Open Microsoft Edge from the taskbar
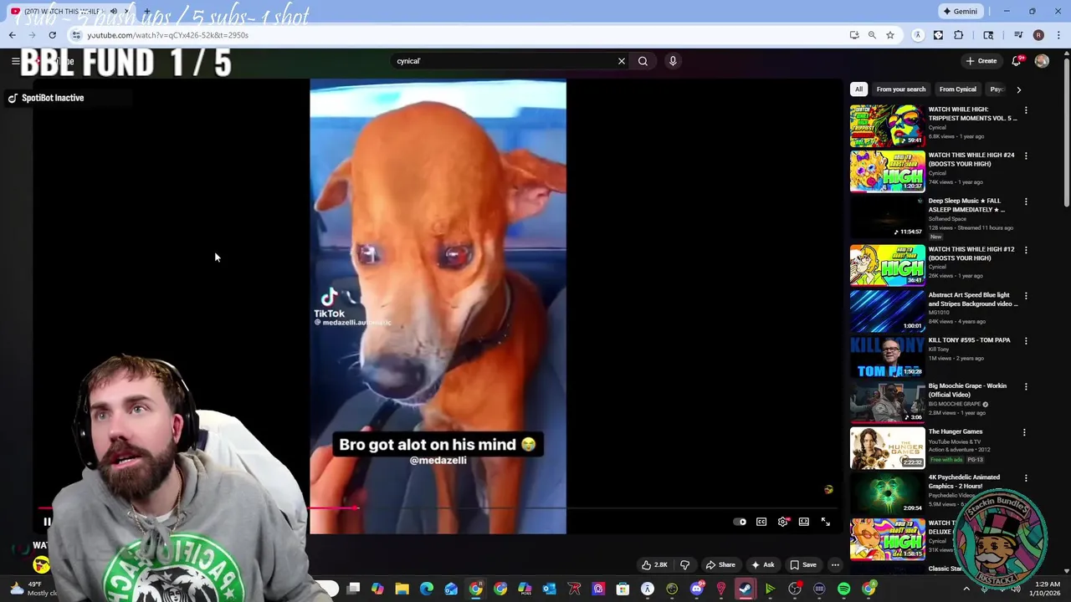Image resolution: width=1071 pixels, height=602 pixels. 427,589
